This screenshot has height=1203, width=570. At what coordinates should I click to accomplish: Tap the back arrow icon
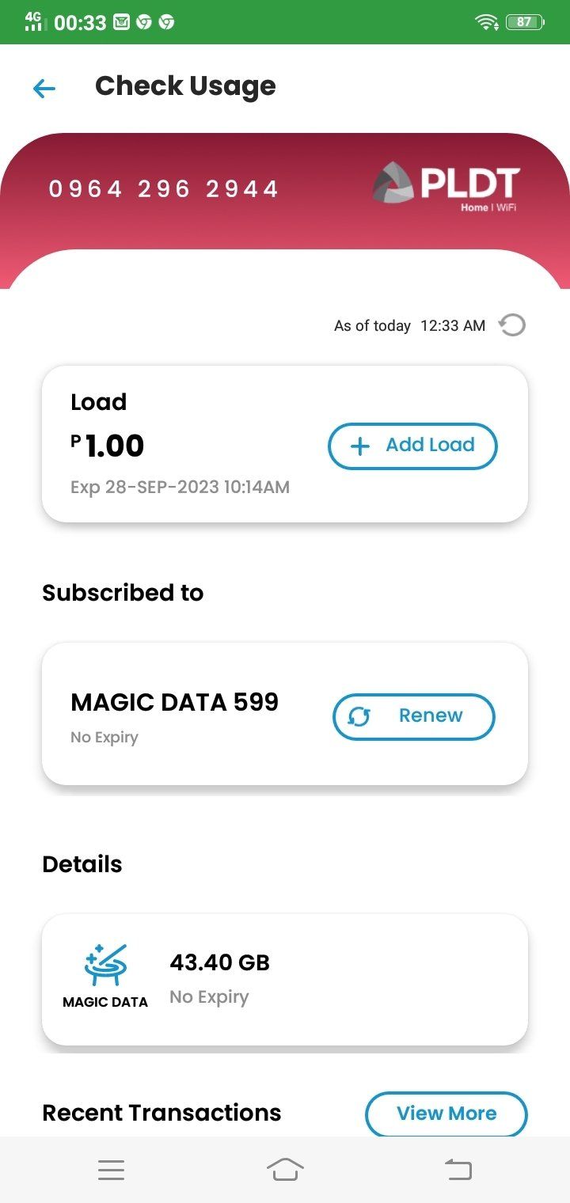pos(44,89)
